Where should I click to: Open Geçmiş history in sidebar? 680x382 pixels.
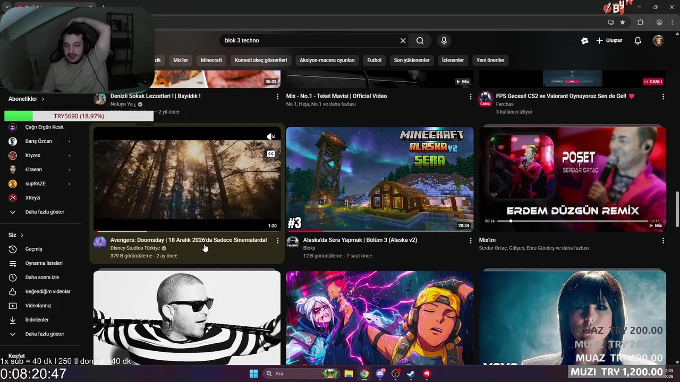tap(40, 249)
